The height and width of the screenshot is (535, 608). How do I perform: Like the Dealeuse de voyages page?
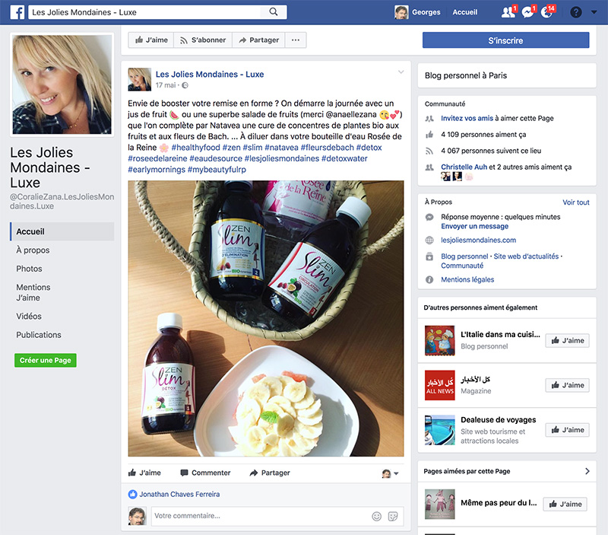coord(567,430)
